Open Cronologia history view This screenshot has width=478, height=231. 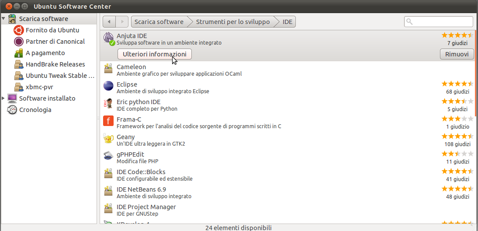click(35, 110)
